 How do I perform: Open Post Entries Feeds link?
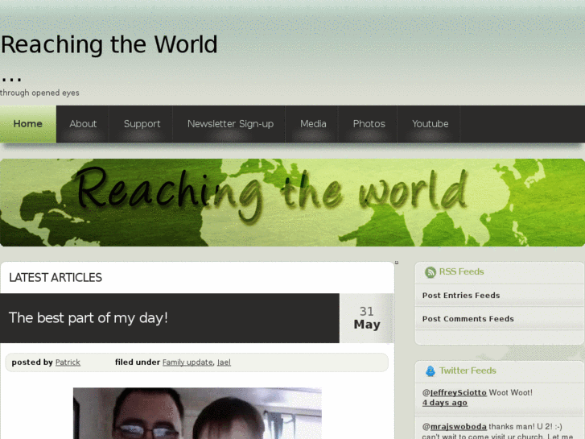461,295
